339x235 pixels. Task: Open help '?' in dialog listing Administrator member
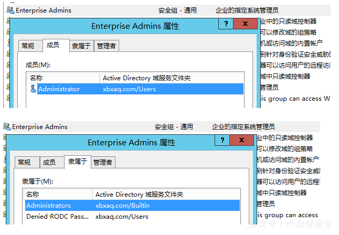(226, 24)
